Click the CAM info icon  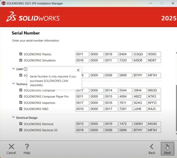pyautogui.click(x=25, y=69)
